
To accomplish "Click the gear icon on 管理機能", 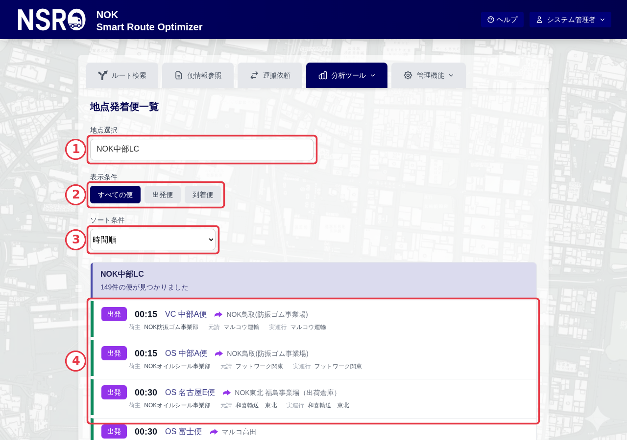I will pos(408,75).
